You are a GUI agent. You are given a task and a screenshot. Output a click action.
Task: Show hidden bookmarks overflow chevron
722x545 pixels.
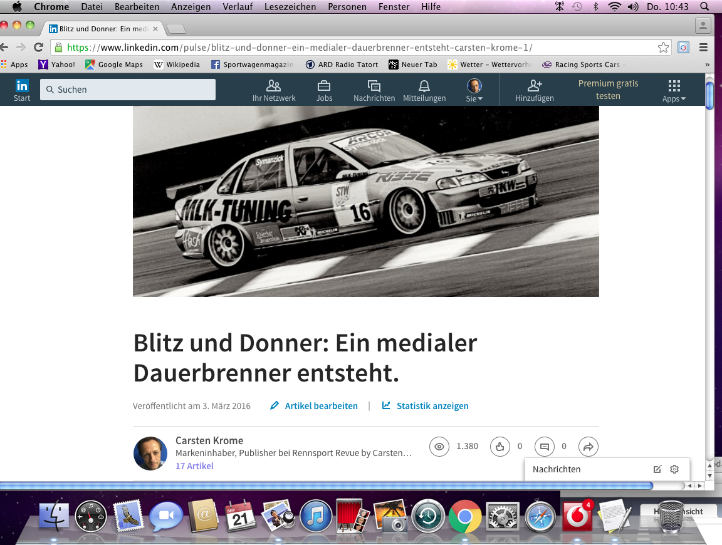[x=707, y=65]
